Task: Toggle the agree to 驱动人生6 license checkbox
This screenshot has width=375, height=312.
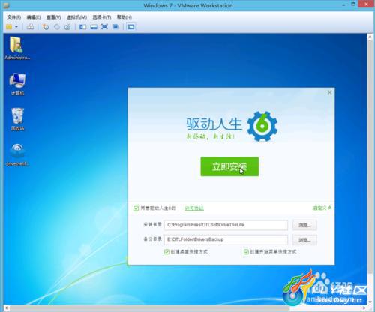Action: (136, 208)
